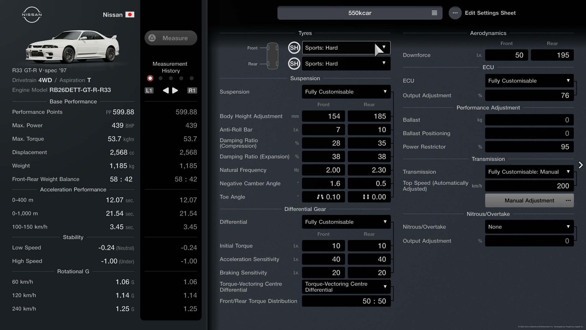Click the Measure button
This screenshot has height=330, width=586.
pos(171,38)
